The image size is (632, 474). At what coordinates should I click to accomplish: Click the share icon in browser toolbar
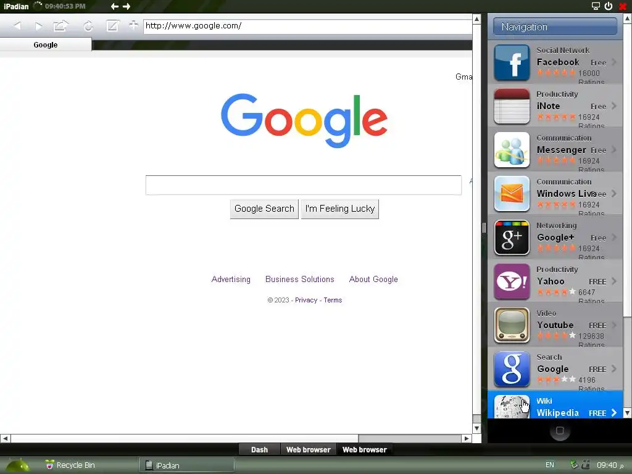click(60, 26)
